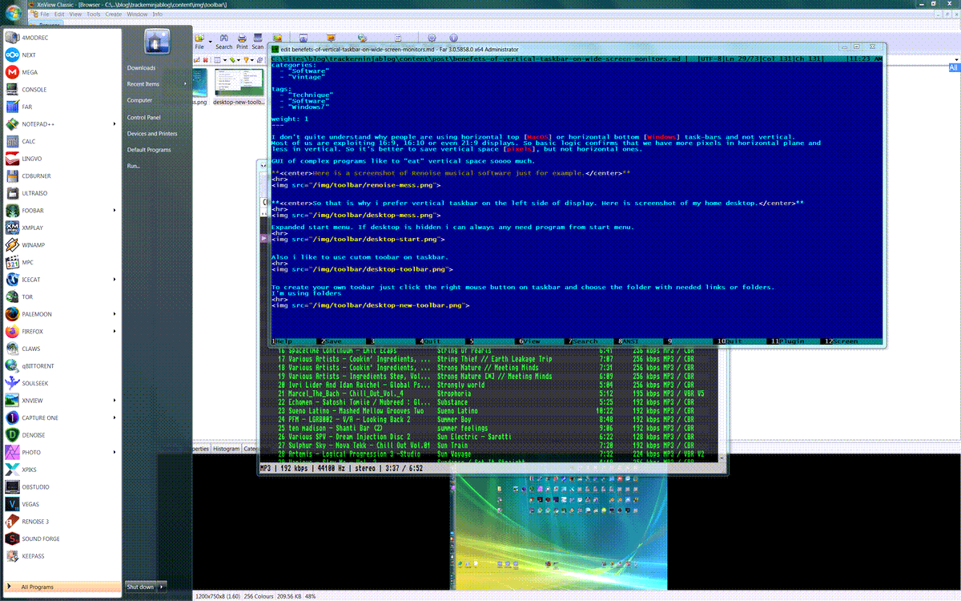Image resolution: width=961 pixels, height=601 pixels.
Task: Expand the ICECAT submenu arrow
Action: [x=115, y=280]
